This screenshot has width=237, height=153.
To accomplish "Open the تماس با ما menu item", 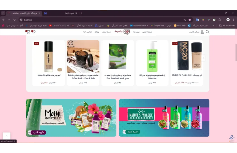I will coord(88,32).
